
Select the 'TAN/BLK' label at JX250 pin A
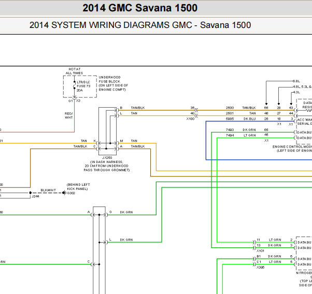(138, 146)
